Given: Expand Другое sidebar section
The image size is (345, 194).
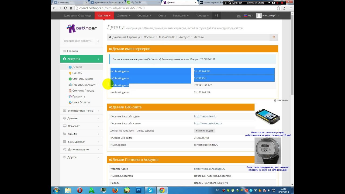Looking at the screenshot, I should pyautogui.click(x=81, y=157).
